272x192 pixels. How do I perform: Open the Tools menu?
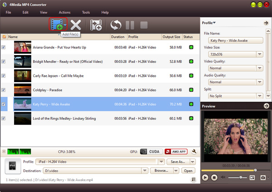click(86, 13)
